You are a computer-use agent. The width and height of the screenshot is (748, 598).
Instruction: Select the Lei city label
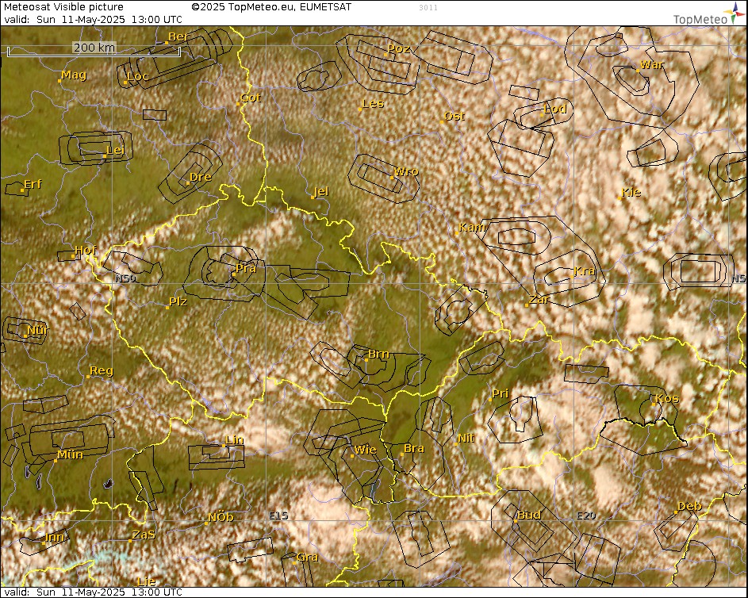click(116, 150)
